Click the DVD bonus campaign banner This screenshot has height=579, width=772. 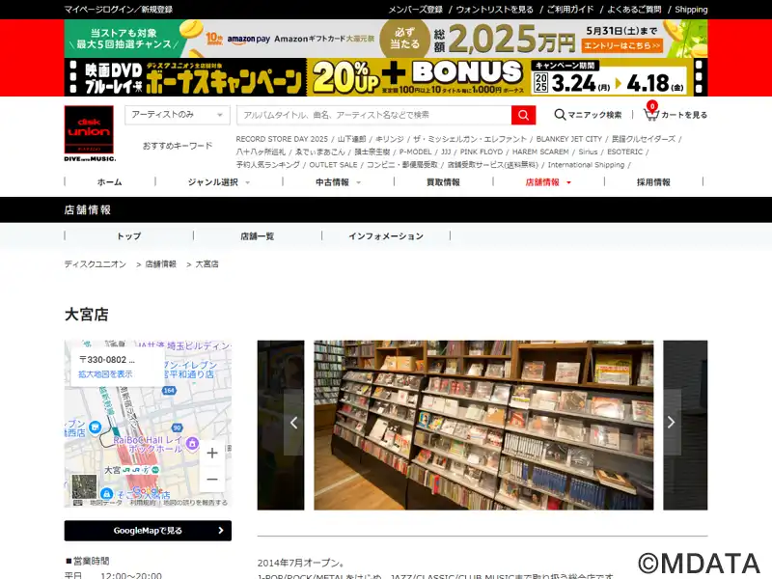point(386,77)
